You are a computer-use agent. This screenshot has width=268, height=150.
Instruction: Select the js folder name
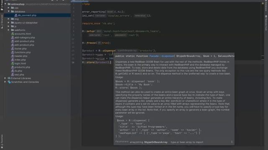click(x=15, y=26)
